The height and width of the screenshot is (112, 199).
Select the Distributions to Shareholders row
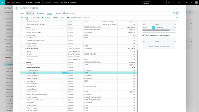click(x=79, y=24)
